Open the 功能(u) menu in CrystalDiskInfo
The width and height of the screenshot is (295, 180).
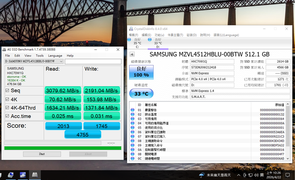[159, 35]
